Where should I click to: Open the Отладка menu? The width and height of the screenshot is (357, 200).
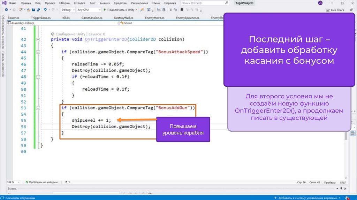(x=79, y=3)
